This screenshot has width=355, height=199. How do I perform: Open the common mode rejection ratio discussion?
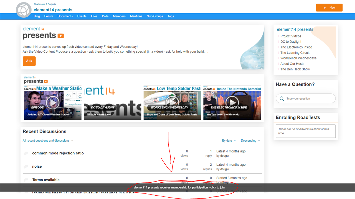(x=58, y=153)
